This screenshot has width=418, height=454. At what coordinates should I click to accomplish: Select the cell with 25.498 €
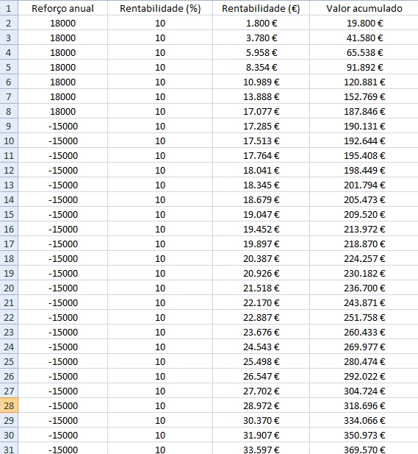click(x=261, y=361)
